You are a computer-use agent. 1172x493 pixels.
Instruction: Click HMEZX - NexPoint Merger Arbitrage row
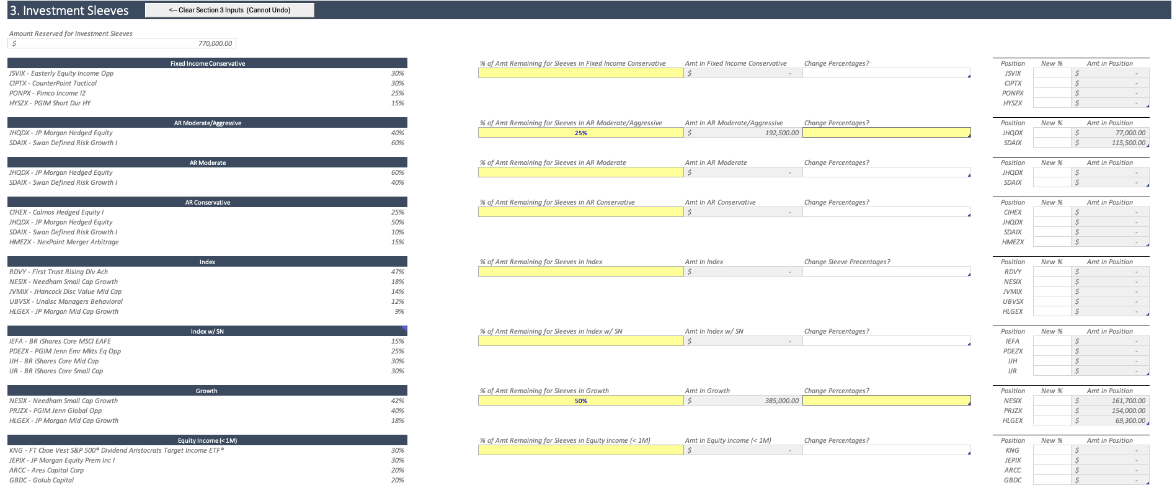pyautogui.click(x=207, y=242)
